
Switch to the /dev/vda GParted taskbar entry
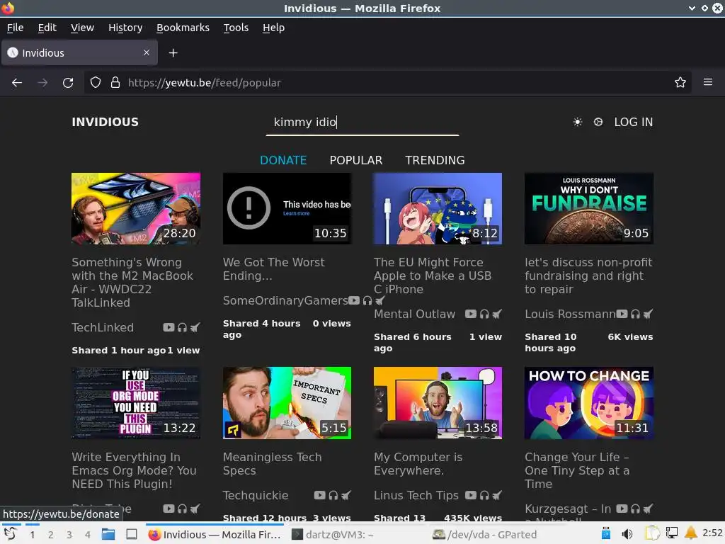pos(486,535)
